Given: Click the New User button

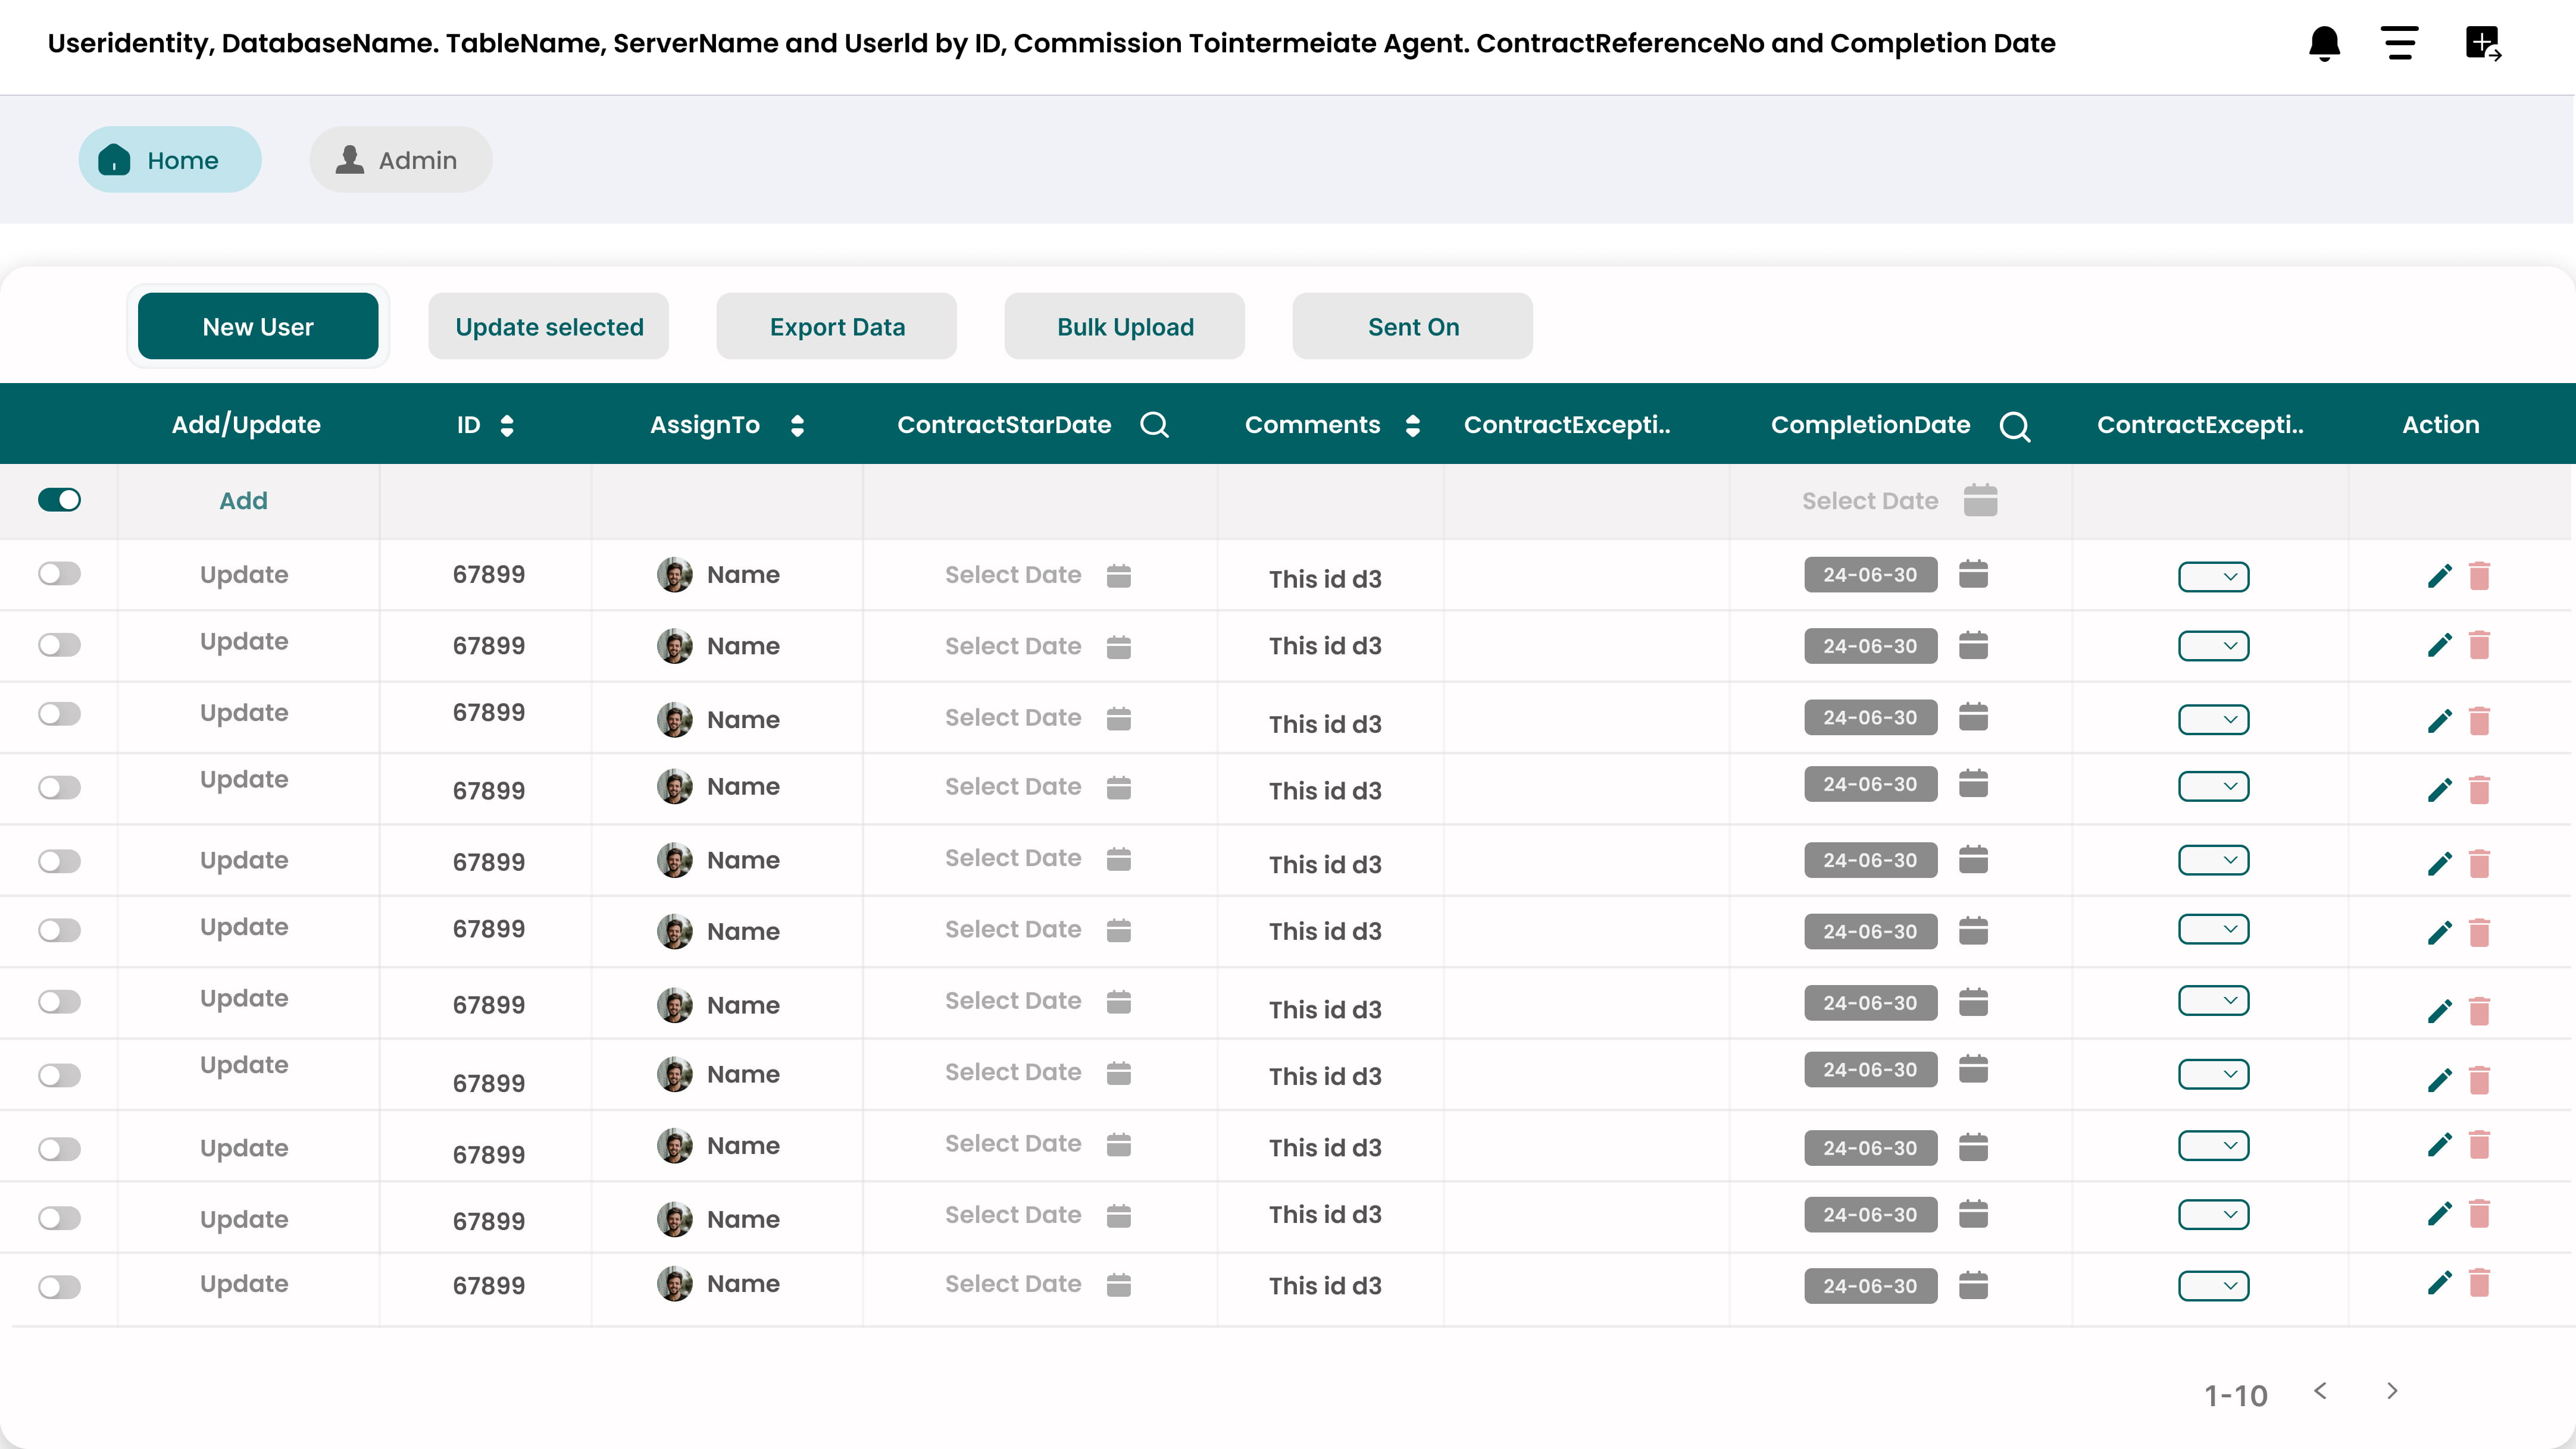Looking at the screenshot, I should click(258, 327).
